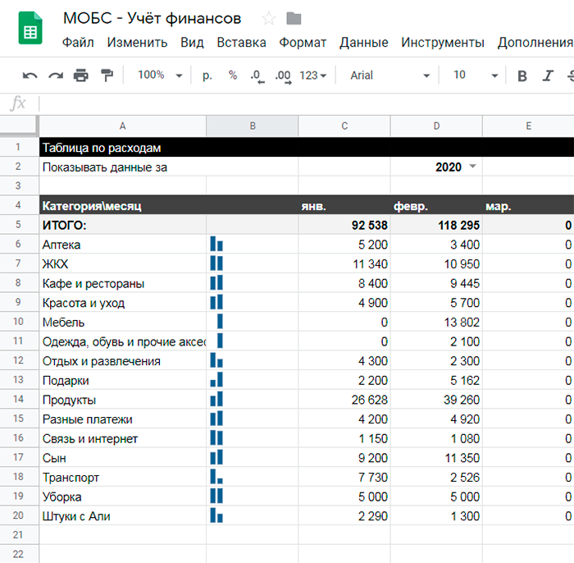The width and height of the screenshot is (574, 563).
Task: Open the zoom 100% dropdown
Action: pyautogui.click(x=160, y=75)
